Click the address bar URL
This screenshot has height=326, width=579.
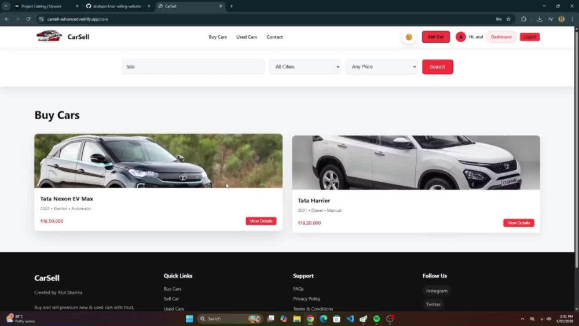(x=78, y=19)
